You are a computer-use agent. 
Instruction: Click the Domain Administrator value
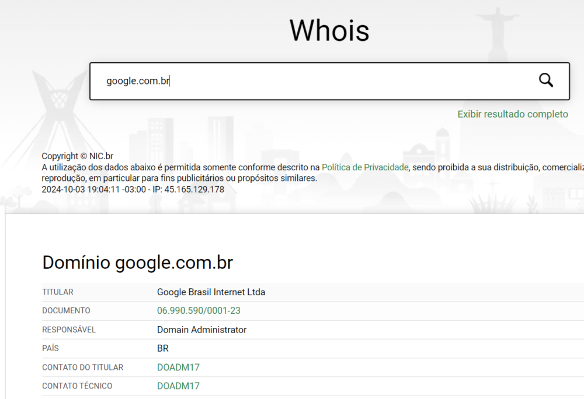[201, 329]
